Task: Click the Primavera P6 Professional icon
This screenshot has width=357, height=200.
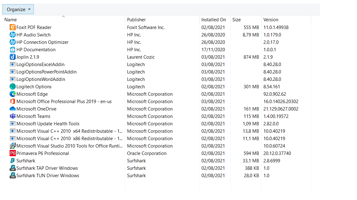Action: pos(12,153)
